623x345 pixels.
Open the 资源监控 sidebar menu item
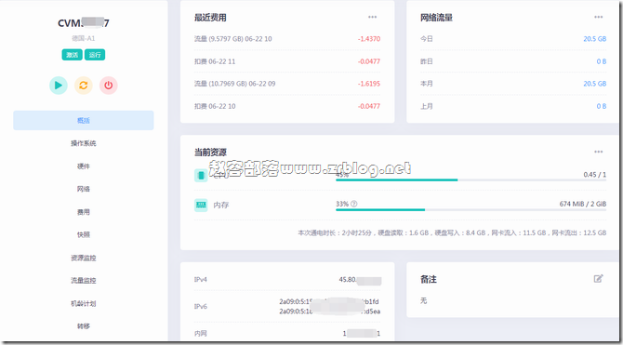(x=84, y=258)
